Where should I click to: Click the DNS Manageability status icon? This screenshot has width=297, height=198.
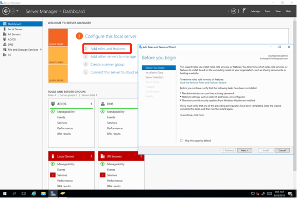(x=102, y=111)
